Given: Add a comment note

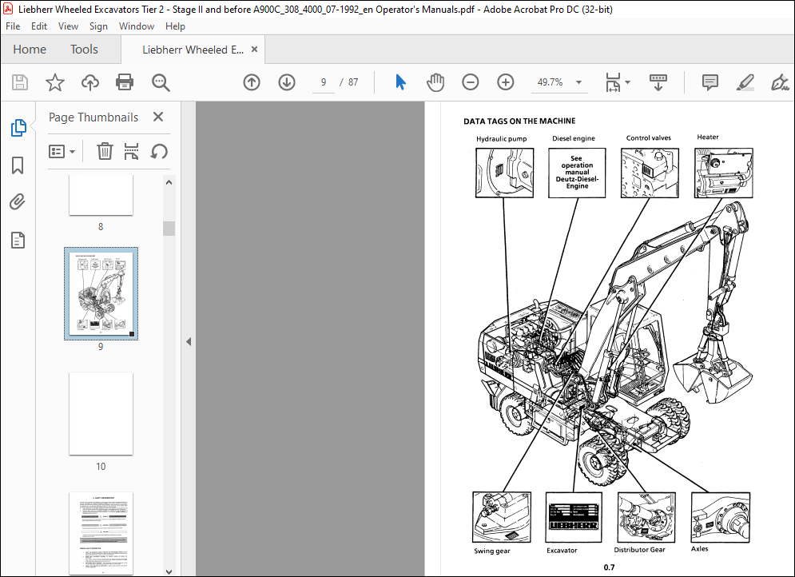Looking at the screenshot, I should click(x=710, y=82).
